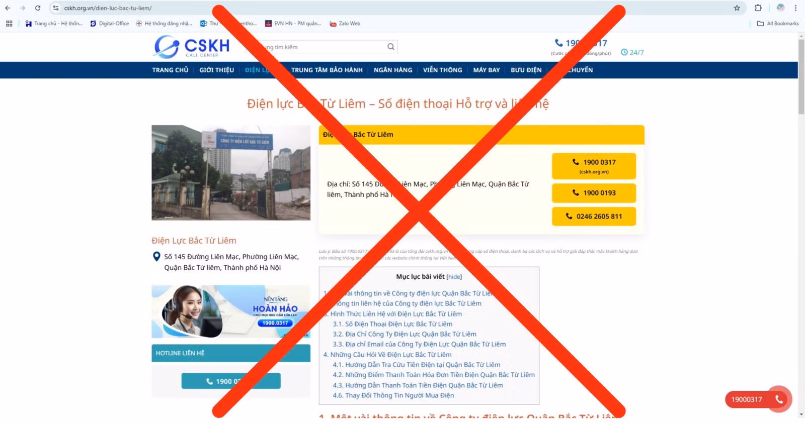Click the HOTLINE LIÊN HỆ header bar
The image size is (805, 424).
click(231, 353)
